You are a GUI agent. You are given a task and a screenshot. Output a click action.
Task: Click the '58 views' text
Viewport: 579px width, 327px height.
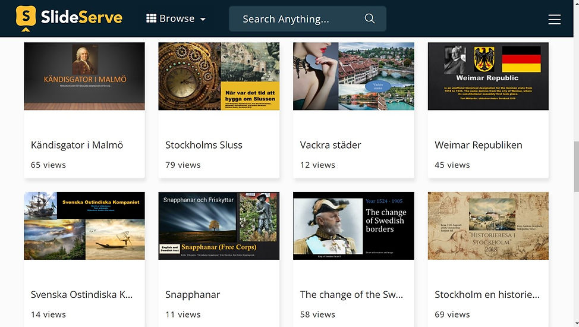(317, 315)
